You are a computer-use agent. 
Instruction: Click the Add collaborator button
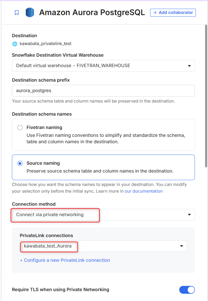pos(173,12)
